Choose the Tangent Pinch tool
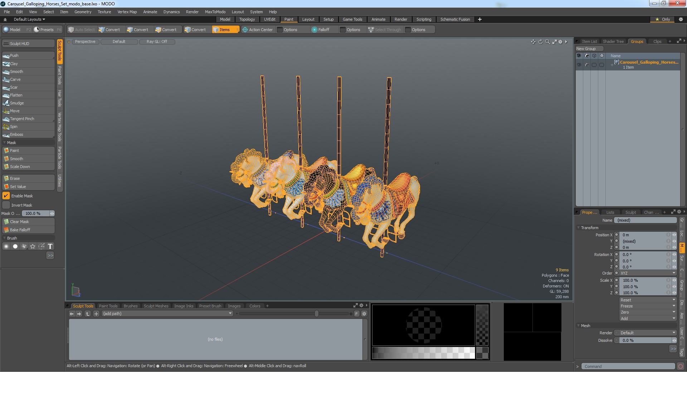Screen dimensions: 687x414 click(22, 119)
